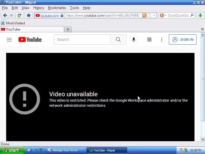
Task: Select the YouTube browser tab
Action: (x=32, y=29)
